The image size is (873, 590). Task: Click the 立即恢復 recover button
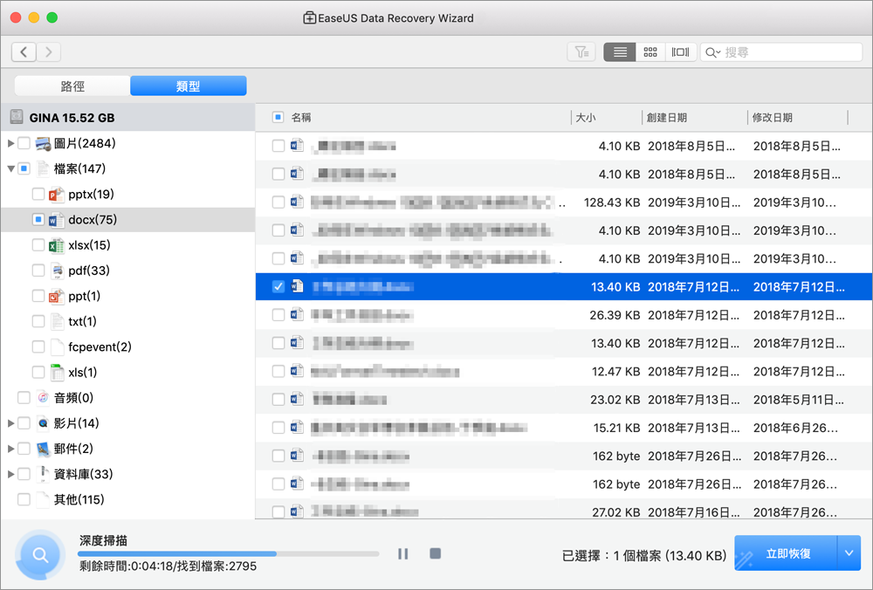tap(790, 553)
